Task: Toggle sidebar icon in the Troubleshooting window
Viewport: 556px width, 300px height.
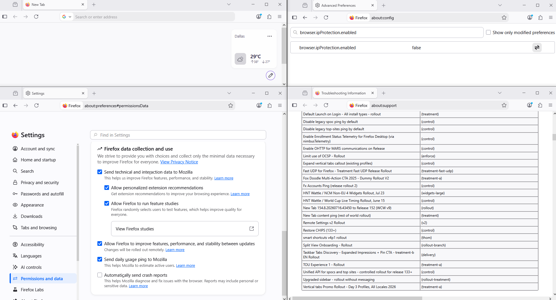Action: [x=294, y=105]
